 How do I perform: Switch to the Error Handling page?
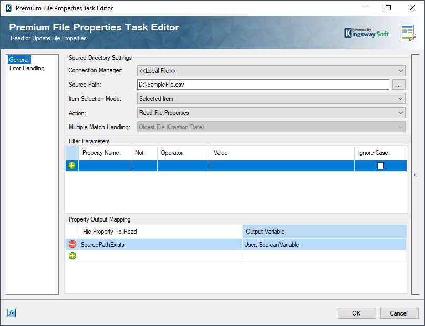pyautogui.click(x=26, y=68)
